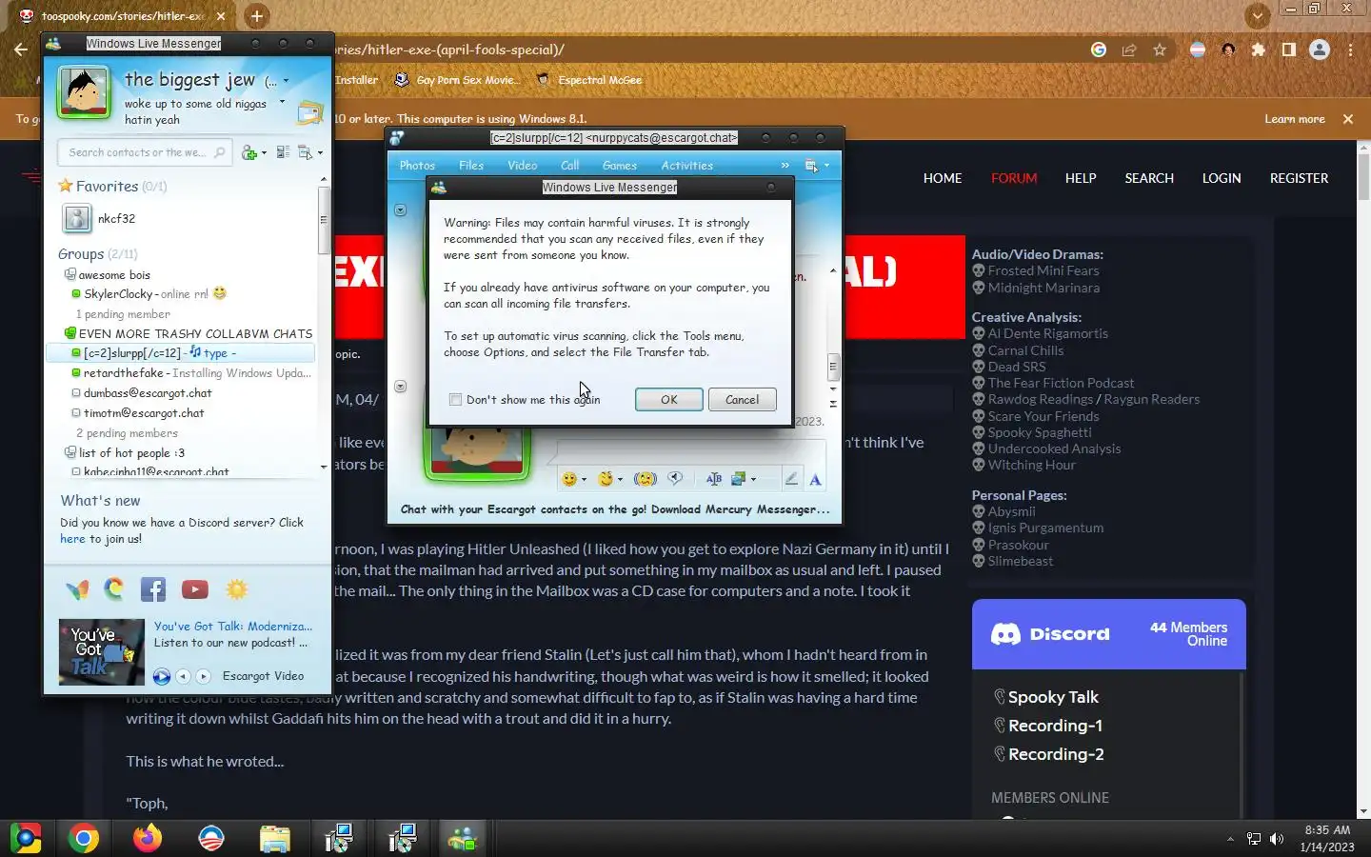Click the share icon in address bar
Viewport: 1371px width, 857px height.
pyautogui.click(x=1129, y=50)
